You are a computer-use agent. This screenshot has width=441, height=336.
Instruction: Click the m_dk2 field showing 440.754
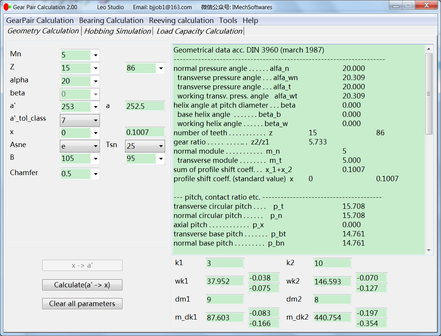[x=332, y=318]
